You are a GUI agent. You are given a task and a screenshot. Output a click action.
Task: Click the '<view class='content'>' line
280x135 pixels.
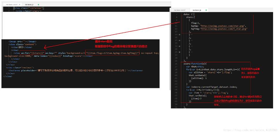[22, 45]
